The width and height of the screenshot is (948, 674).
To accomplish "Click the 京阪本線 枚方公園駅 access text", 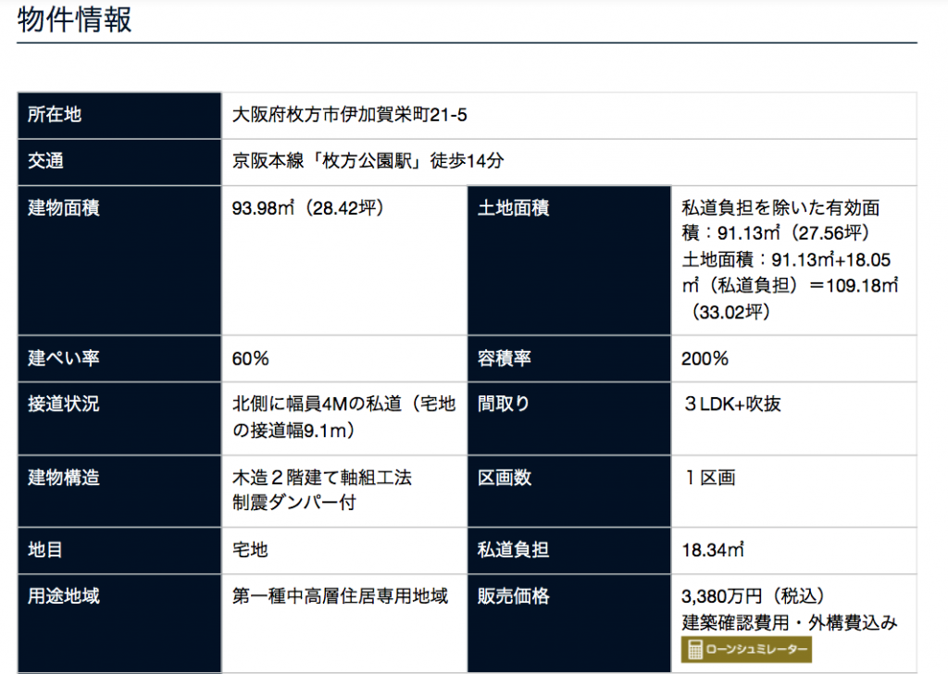I will 368,161.
